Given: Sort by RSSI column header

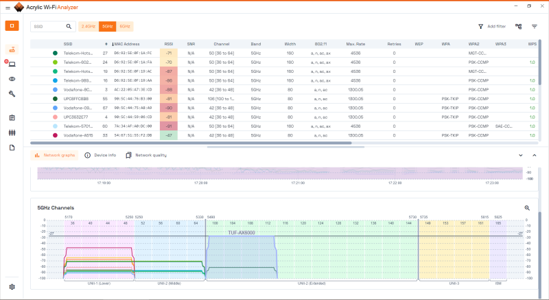Looking at the screenshot, I should point(169,44).
